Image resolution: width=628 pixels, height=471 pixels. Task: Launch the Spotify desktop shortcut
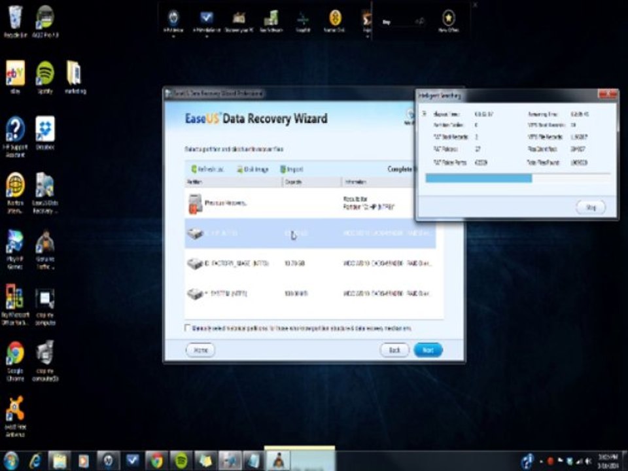click(45, 77)
